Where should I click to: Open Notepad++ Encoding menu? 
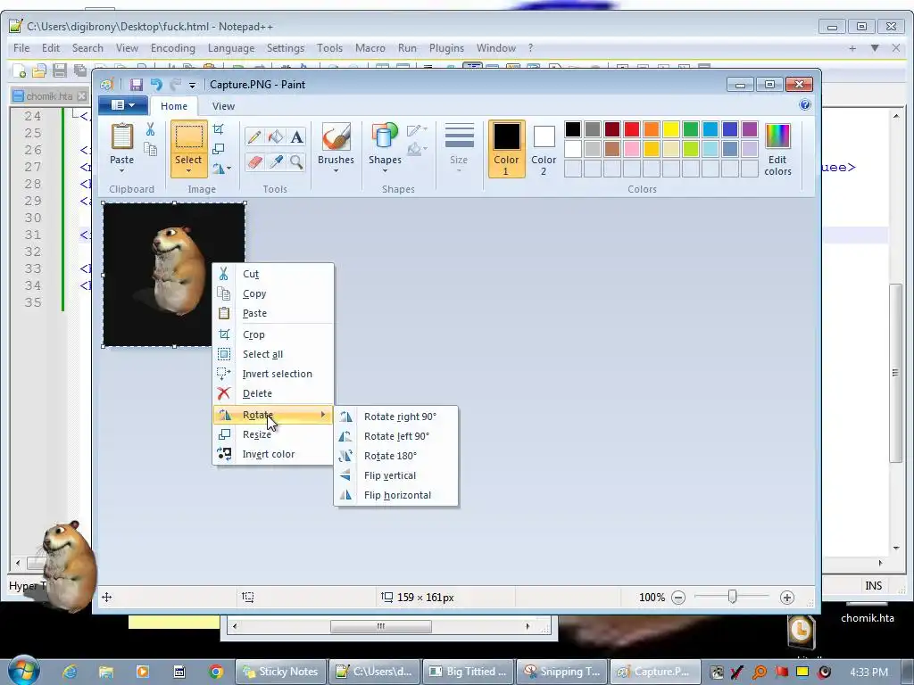point(172,48)
